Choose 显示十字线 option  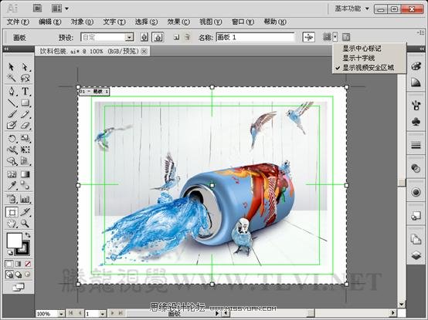(358, 58)
